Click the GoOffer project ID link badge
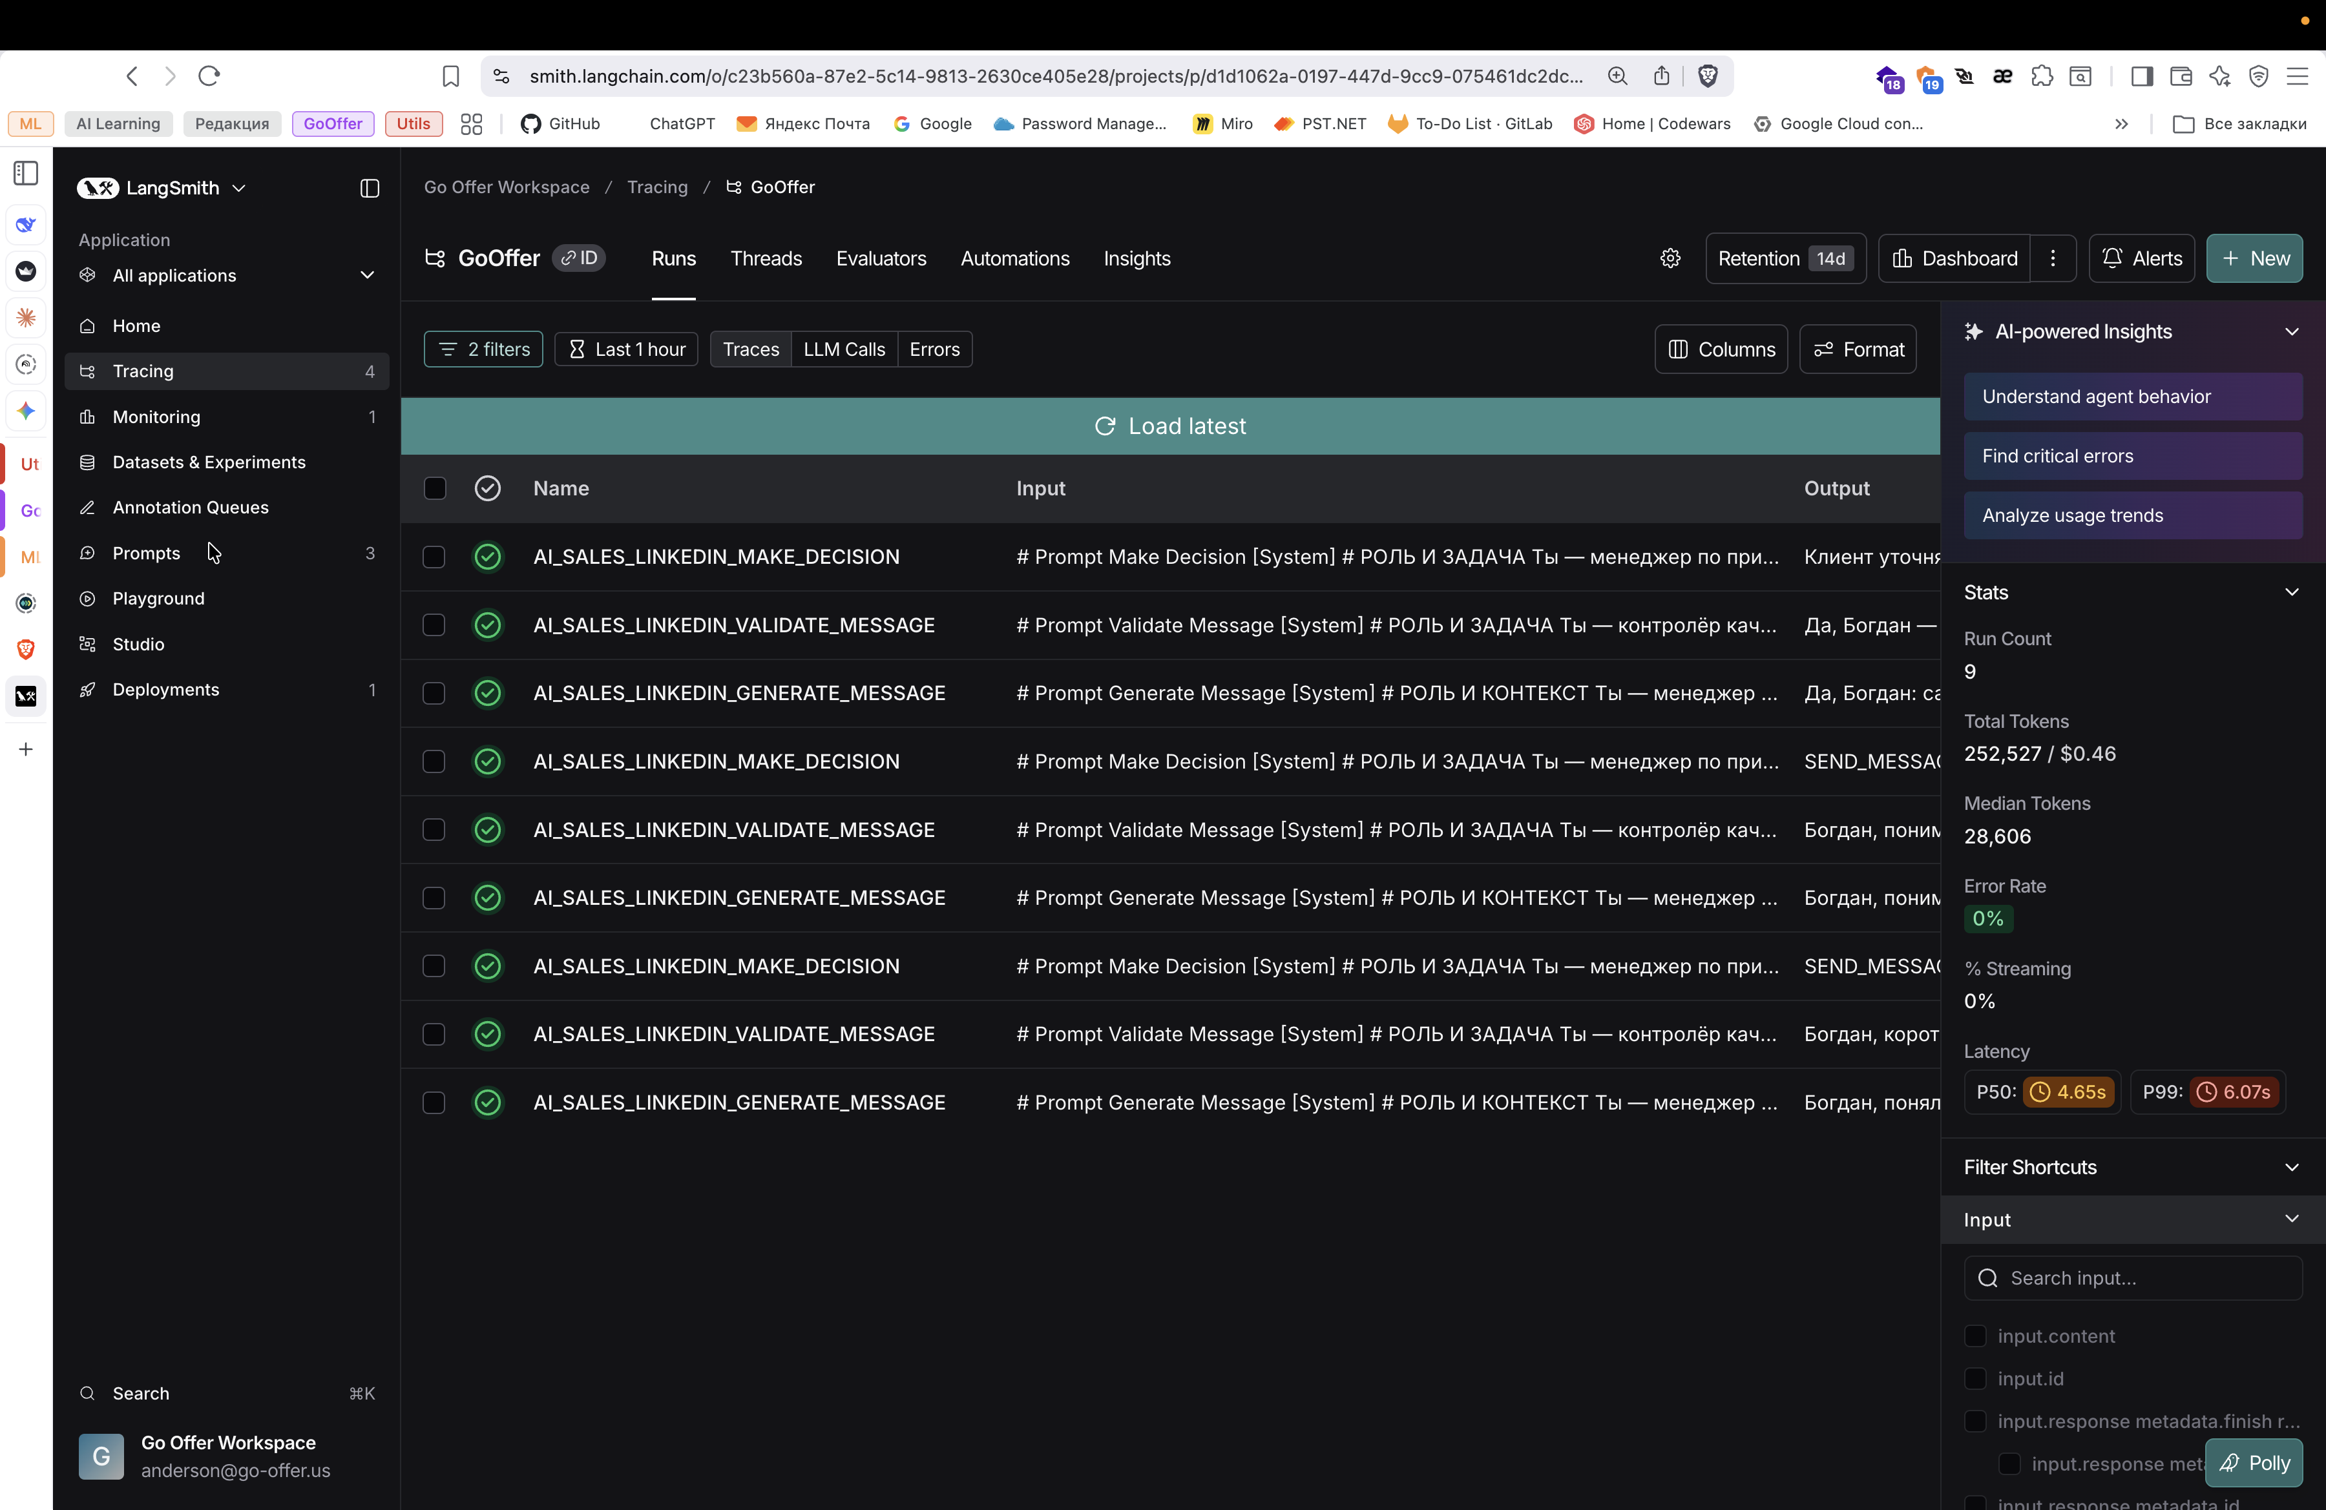 (x=580, y=258)
